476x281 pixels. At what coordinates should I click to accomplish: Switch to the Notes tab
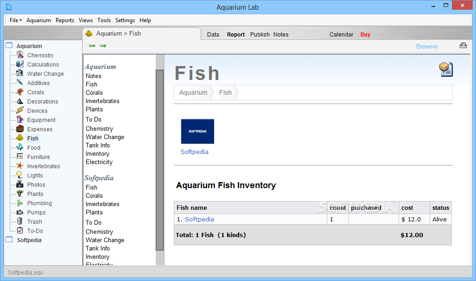(281, 35)
